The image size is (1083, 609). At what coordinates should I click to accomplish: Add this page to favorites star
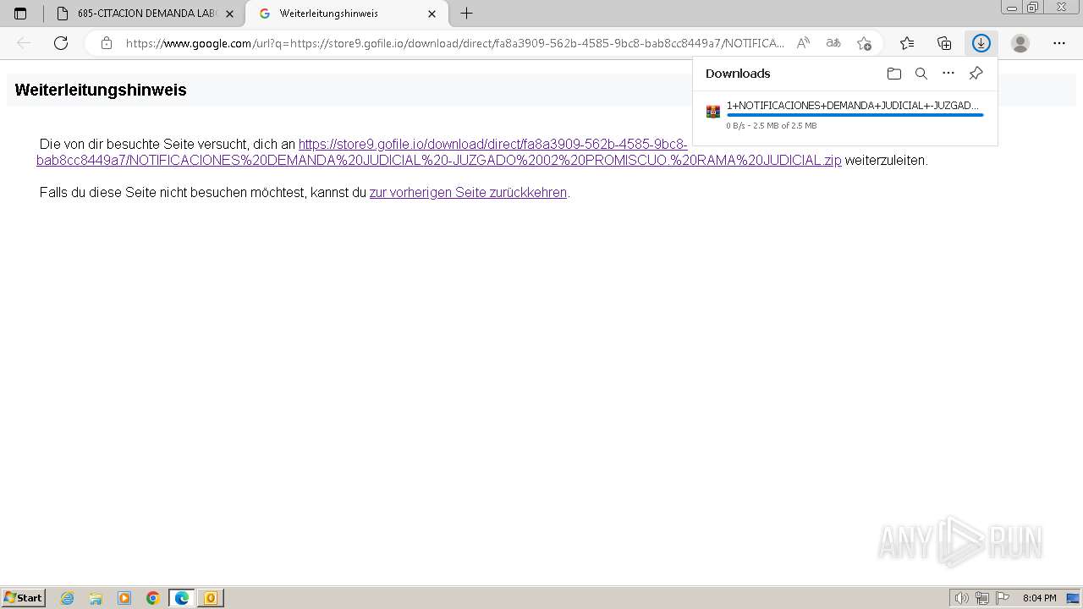864,43
